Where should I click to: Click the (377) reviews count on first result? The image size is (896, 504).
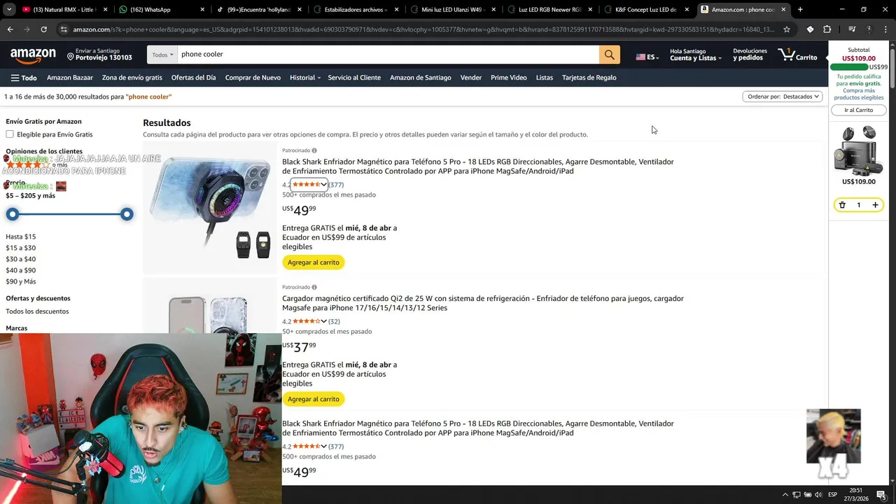tap(336, 185)
